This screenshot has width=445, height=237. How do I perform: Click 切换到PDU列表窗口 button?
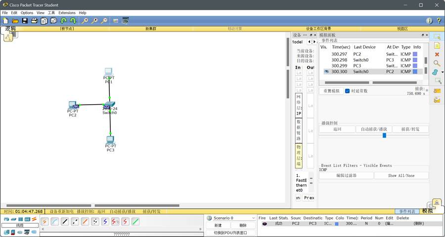coord(231,233)
